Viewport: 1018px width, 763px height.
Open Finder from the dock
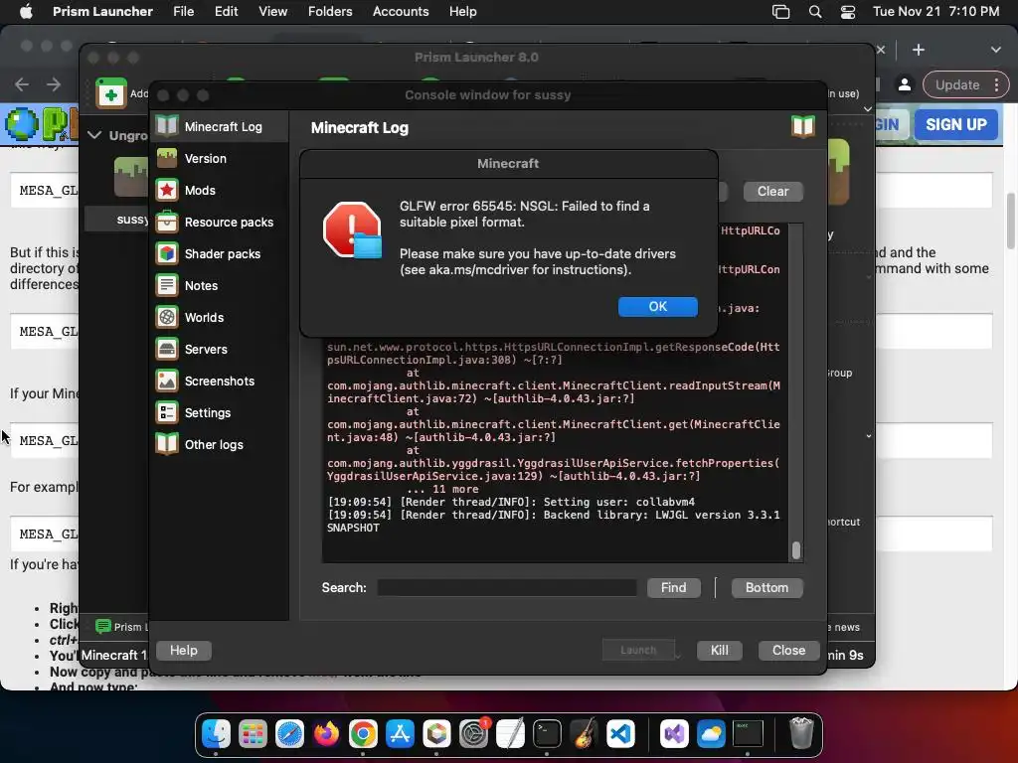[x=216, y=734]
